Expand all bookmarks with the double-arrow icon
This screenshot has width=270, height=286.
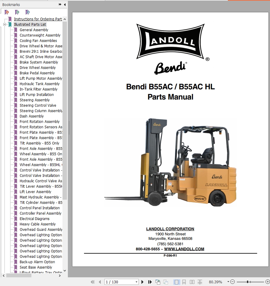(60, 4)
